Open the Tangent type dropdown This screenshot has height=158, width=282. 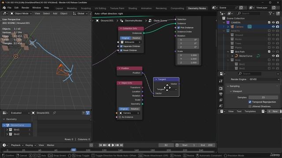[x=167, y=89]
